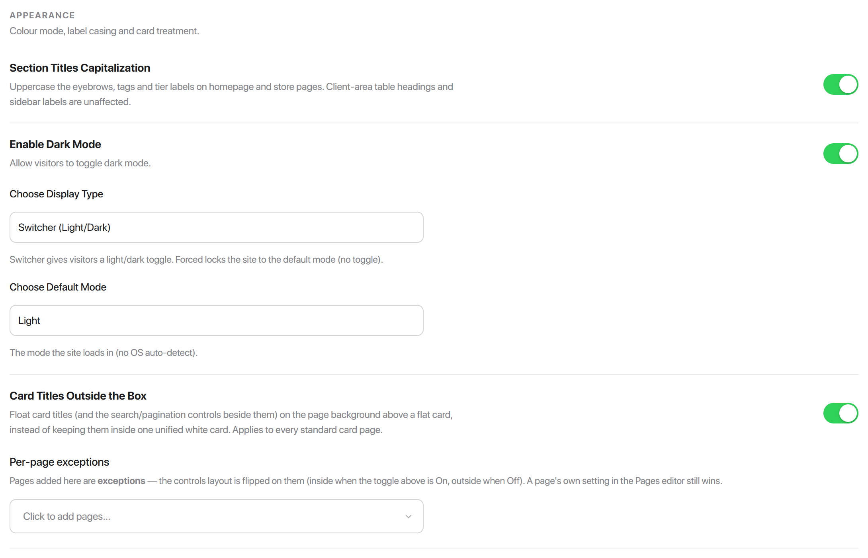Click the Section Titles Capitalization heading
The image size is (868, 558).
(80, 68)
